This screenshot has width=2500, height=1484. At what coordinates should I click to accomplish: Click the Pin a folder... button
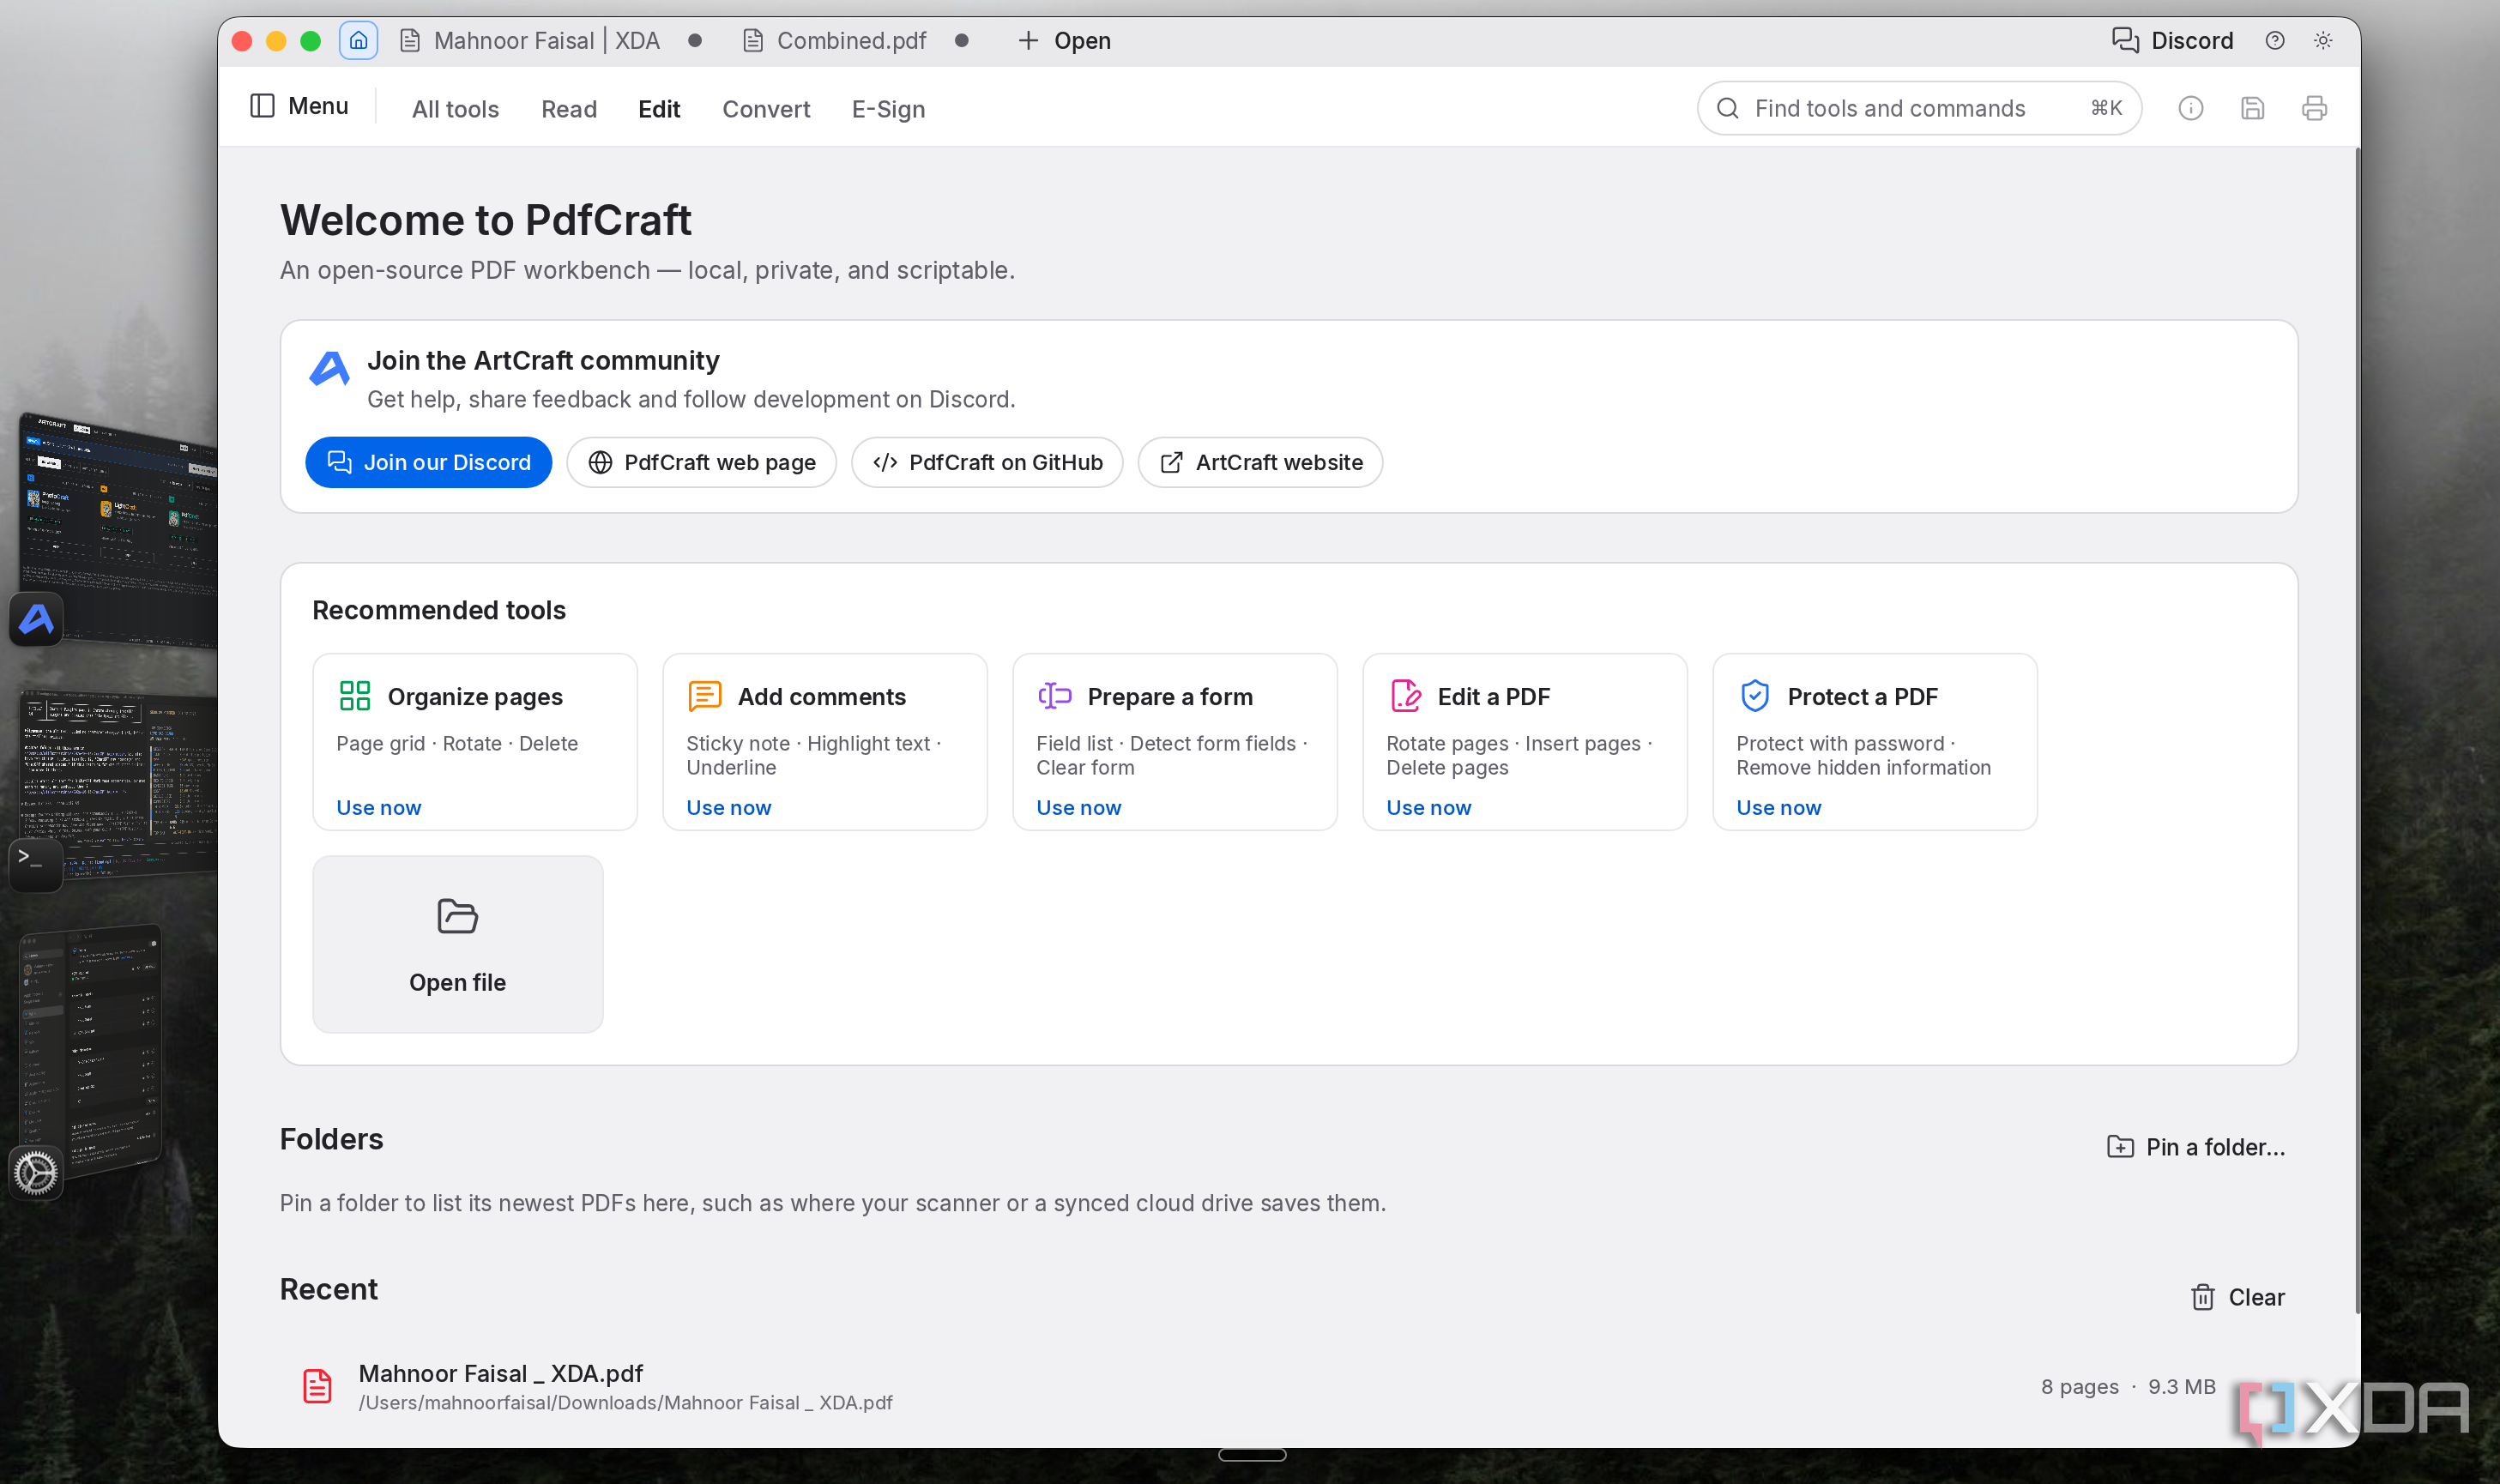coord(2196,1147)
